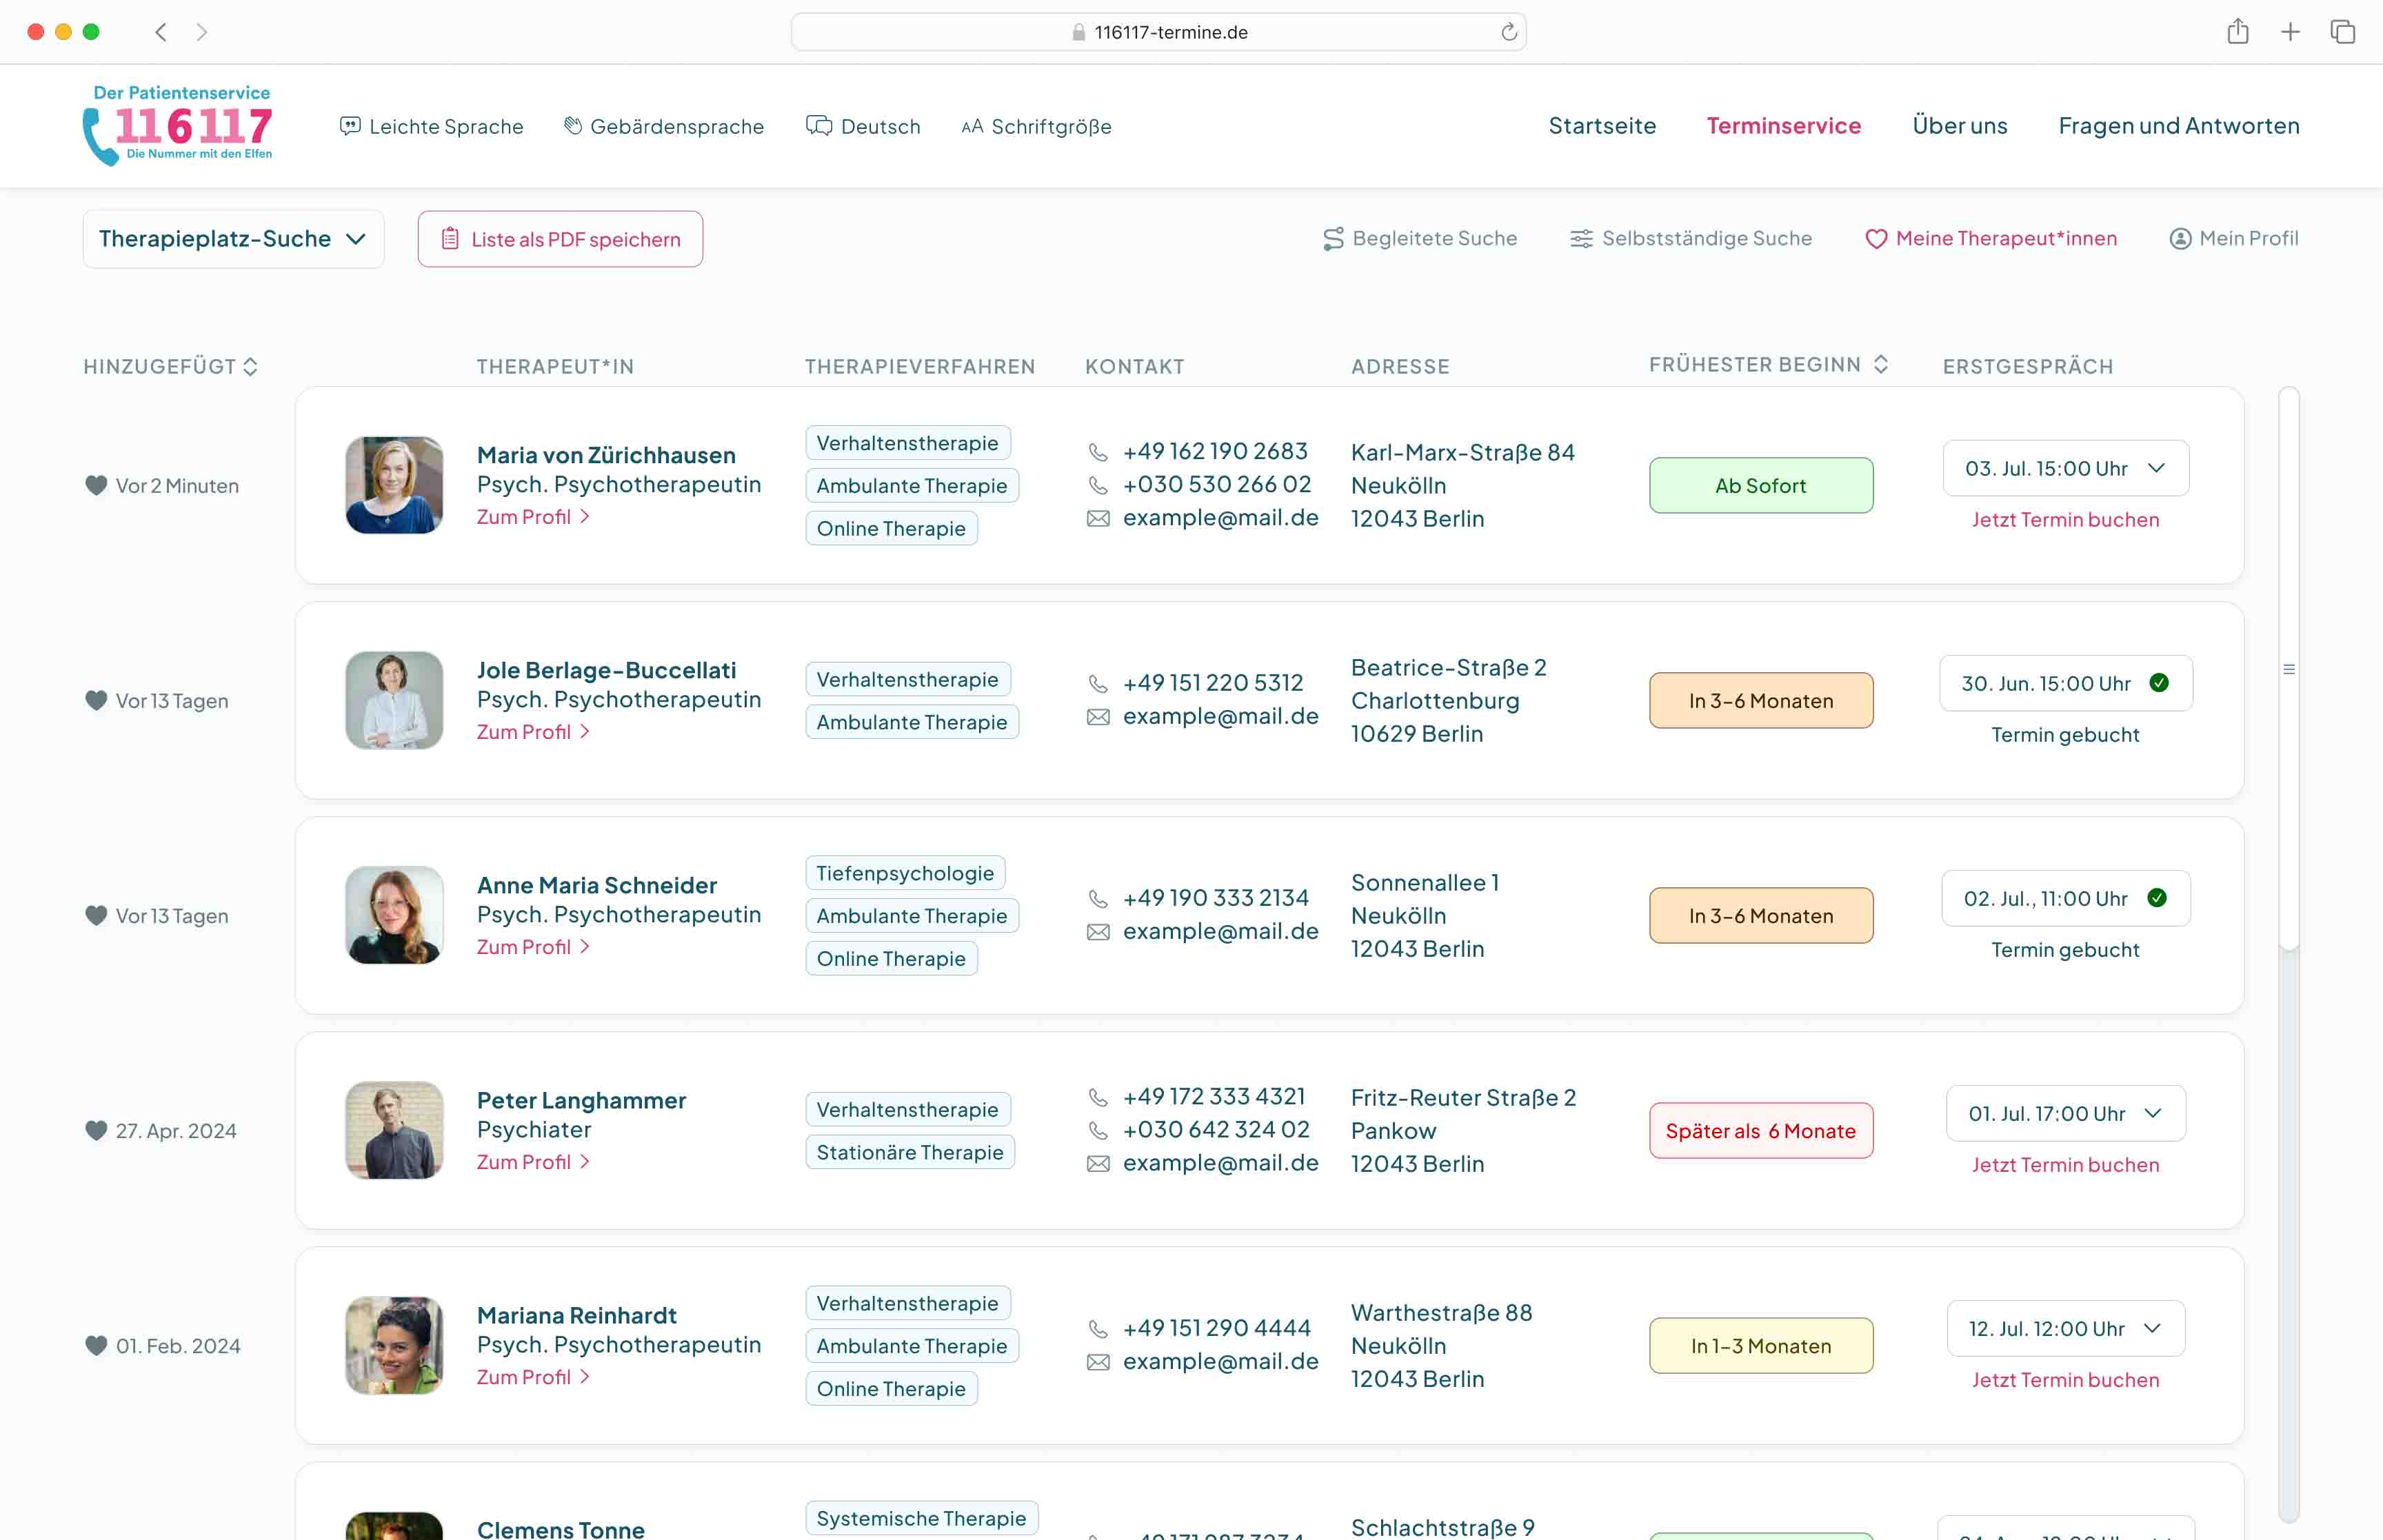Click the mail icon in Anne Maria Schneider's row
2383x1540 pixels.
click(x=1098, y=932)
